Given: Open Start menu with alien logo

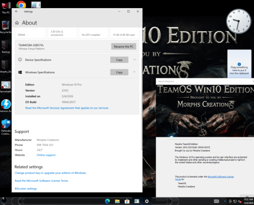Looking at the screenshot, I should [x=4, y=201].
